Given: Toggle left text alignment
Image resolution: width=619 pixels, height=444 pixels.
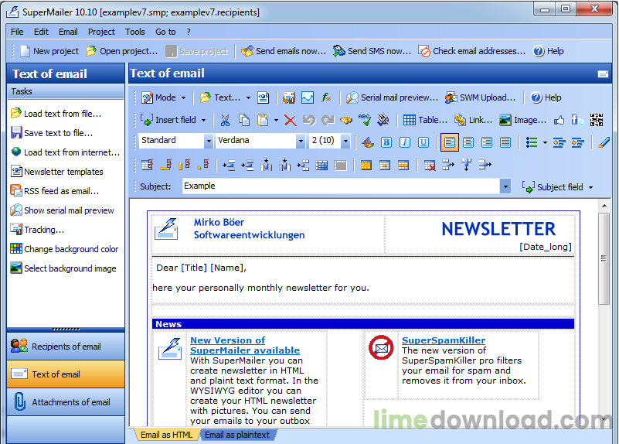Looking at the screenshot, I should (450, 142).
